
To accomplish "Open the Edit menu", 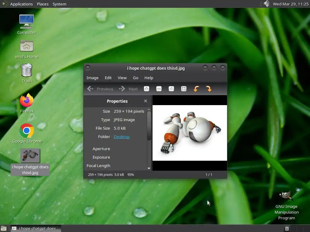I will click(x=108, y=78).
